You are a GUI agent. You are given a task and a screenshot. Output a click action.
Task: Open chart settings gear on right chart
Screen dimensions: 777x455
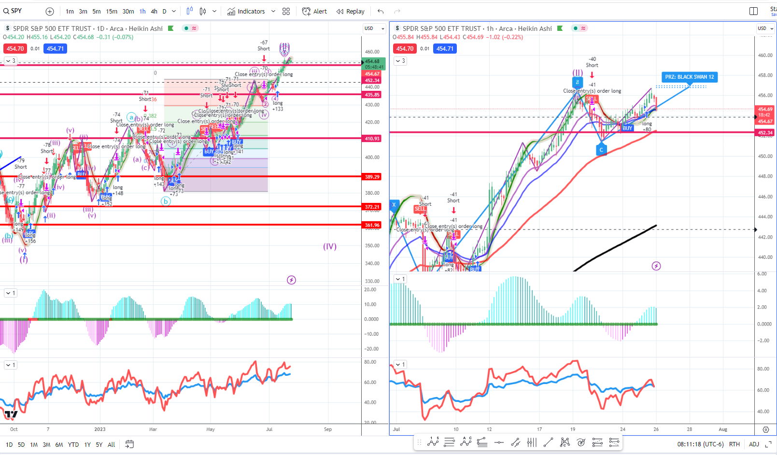(766, 429)
